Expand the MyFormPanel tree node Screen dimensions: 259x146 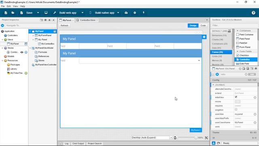tap(33, 36)
